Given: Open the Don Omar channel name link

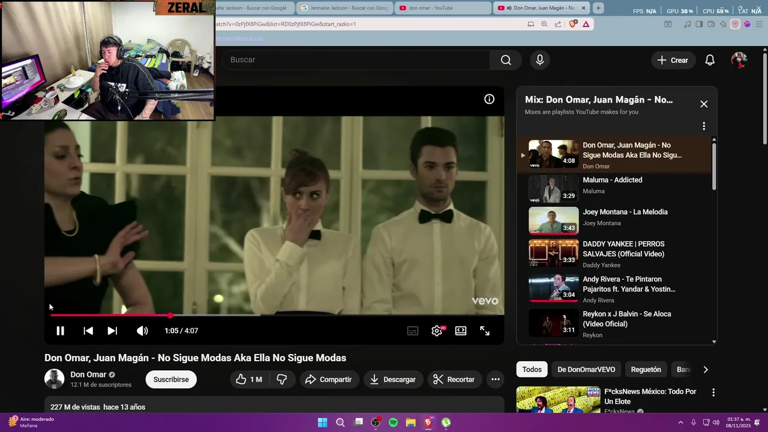Looking at the screenshot, I should pyautogui.click(x=88, y=374).
